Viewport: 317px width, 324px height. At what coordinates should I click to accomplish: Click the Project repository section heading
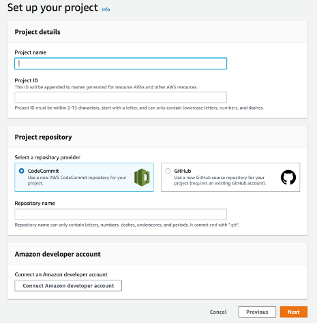point(43,137)
